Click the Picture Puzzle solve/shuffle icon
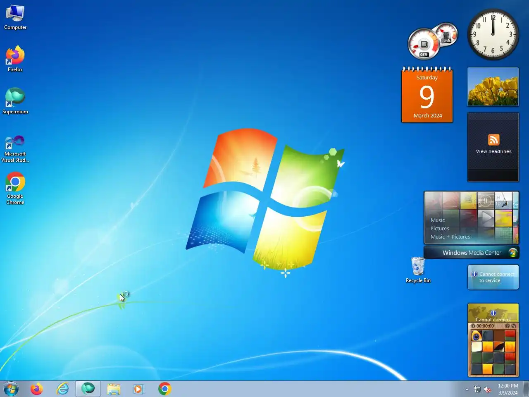The height and width of the screenshot is (397, 529). click(513, 326)
